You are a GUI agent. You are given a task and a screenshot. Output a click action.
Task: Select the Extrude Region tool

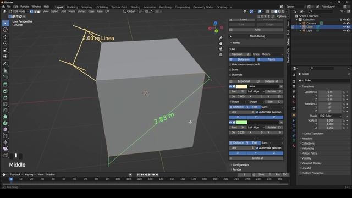[x=5, y=84]
